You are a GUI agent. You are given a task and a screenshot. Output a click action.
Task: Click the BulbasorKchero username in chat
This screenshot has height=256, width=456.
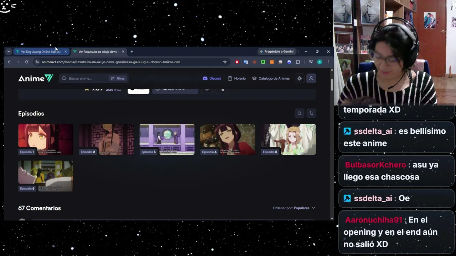pyautogui.click(x=375, y=165)
